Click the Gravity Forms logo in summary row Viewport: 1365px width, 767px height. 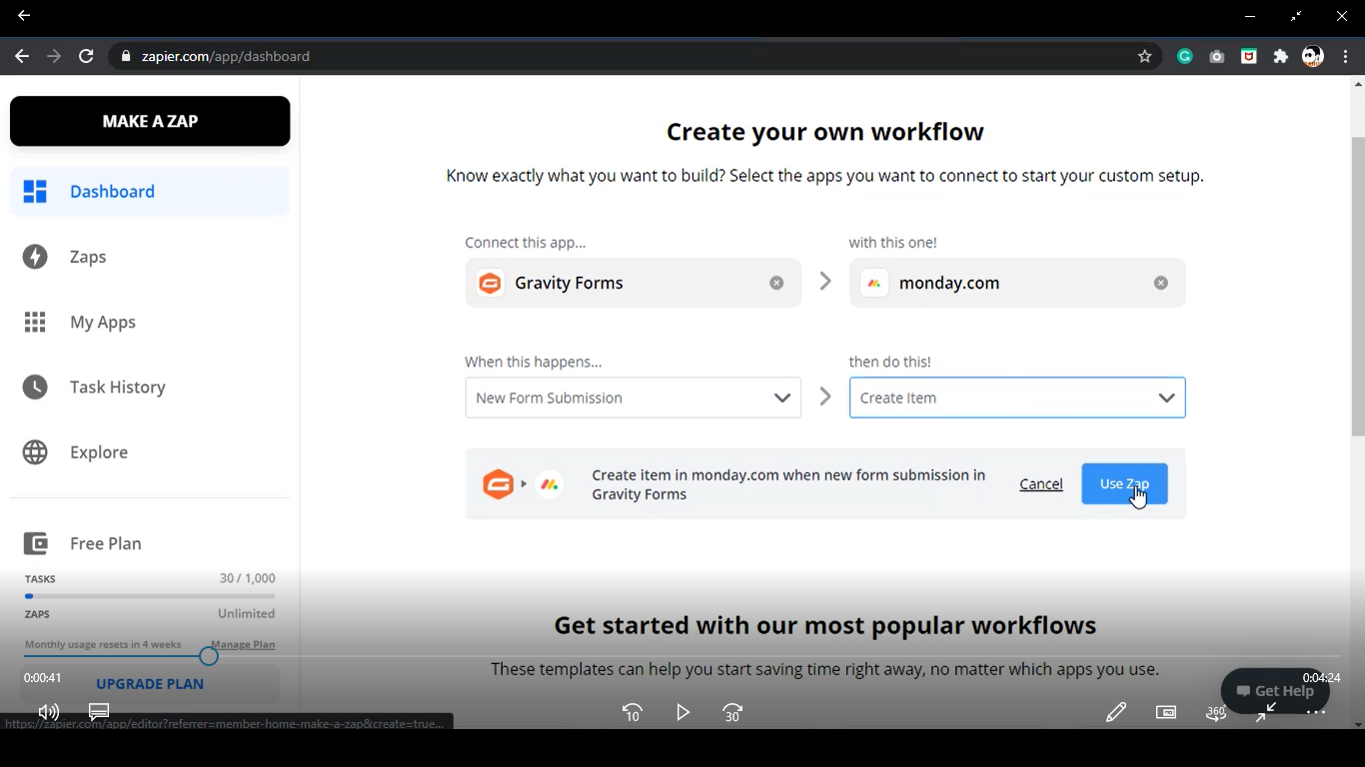498,483
